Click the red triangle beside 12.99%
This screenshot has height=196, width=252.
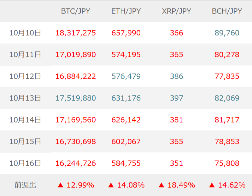(61, 185)
